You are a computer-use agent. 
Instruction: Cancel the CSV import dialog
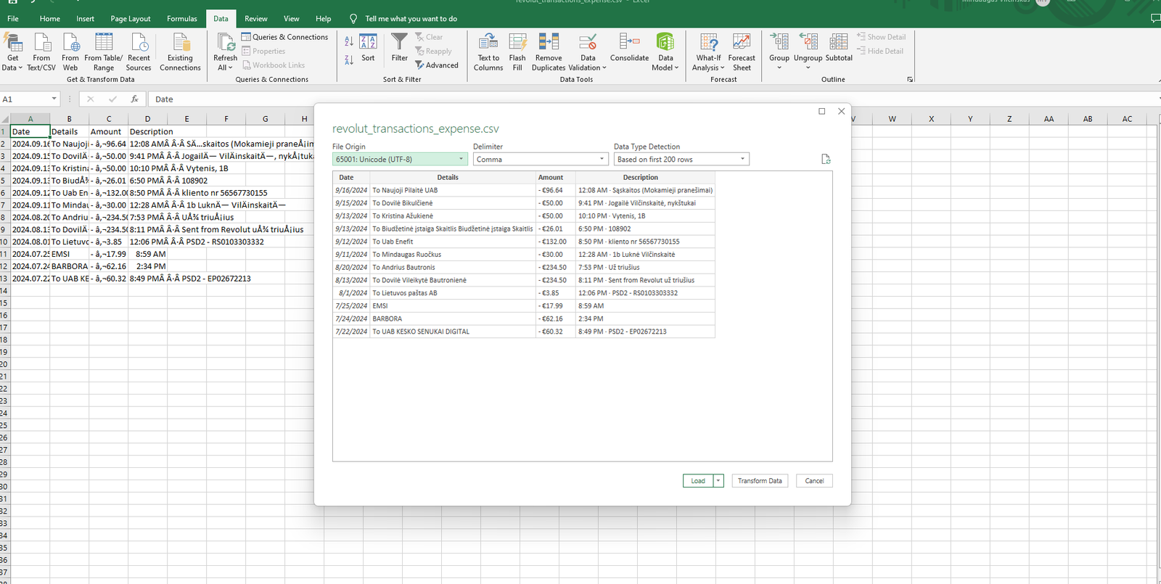pyautogui.click(x=814, y=481)
